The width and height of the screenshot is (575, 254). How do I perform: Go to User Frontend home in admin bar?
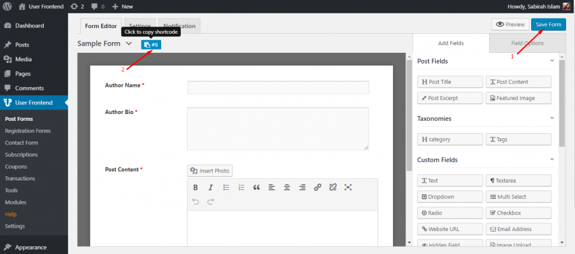(x=41, y=6)
